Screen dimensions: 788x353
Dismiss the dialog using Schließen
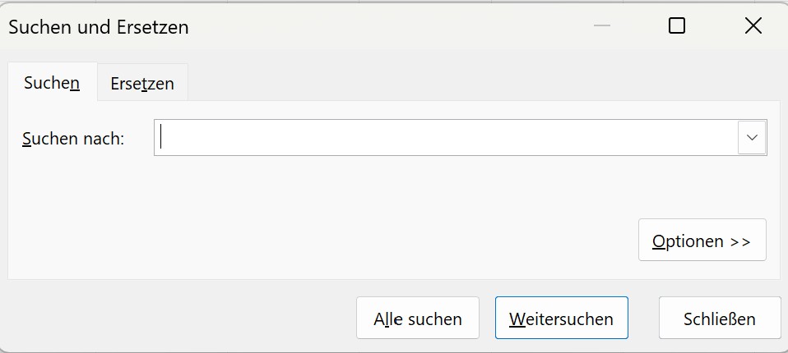[720, 319]
